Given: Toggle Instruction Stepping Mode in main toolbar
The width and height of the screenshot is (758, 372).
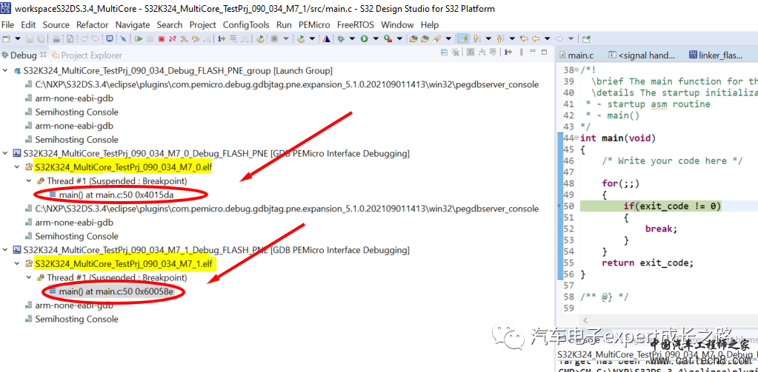Looking at the screenshot, I should [222, 38].
